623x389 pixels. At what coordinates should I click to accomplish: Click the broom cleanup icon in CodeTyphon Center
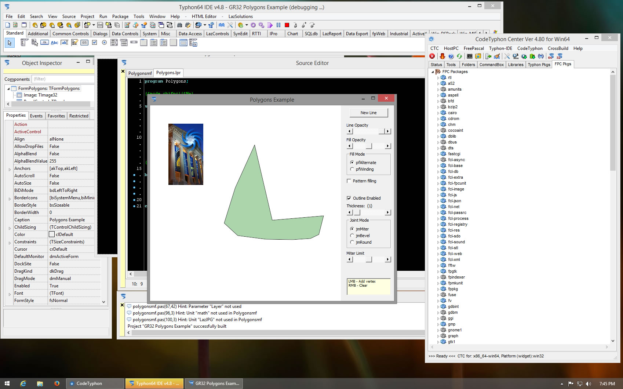(497, 56)
